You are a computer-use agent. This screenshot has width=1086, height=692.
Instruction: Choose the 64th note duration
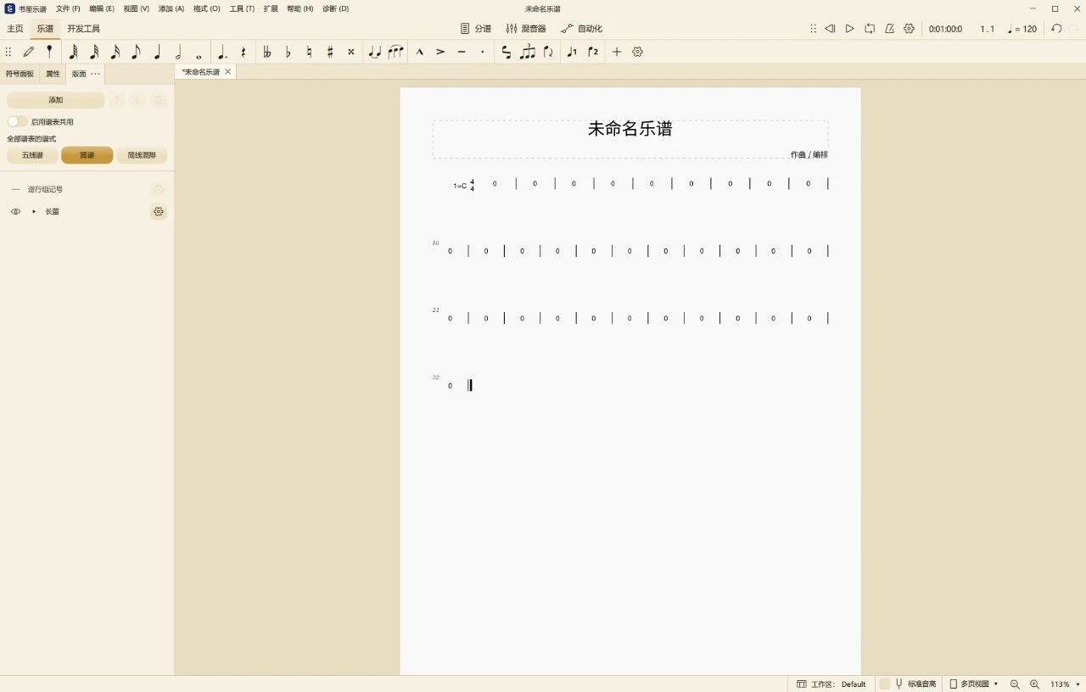click(x=73, y=52)
